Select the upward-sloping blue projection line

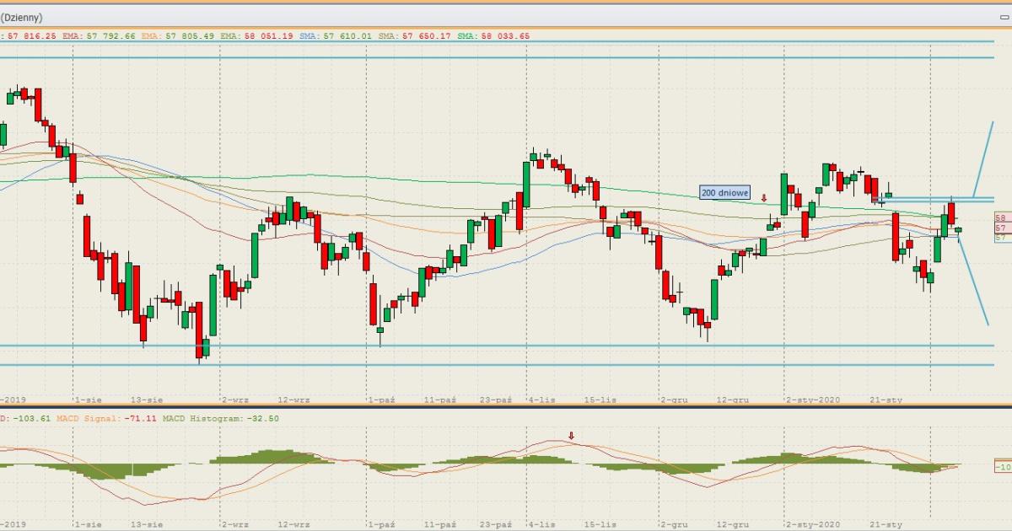982,160
